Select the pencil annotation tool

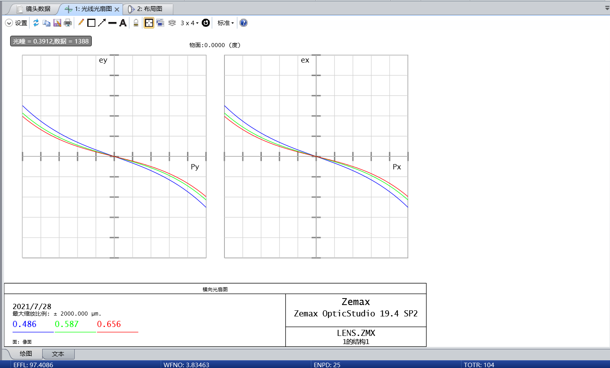coord(81,23)
